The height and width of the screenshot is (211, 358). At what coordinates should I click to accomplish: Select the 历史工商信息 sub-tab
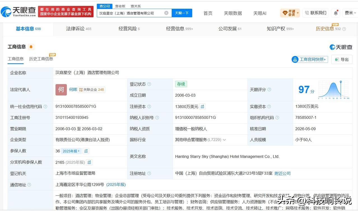click(41, 59)
